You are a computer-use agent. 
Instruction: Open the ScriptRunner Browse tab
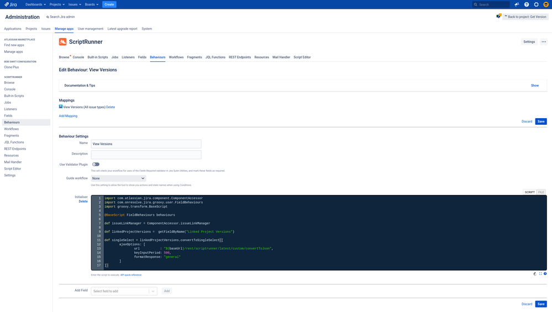[x=64, y=57]
